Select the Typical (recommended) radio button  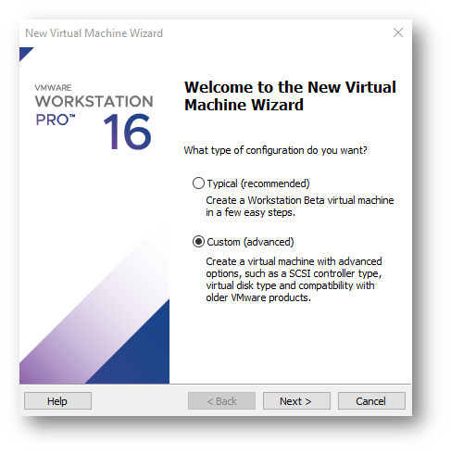click(x=198, y=183)
